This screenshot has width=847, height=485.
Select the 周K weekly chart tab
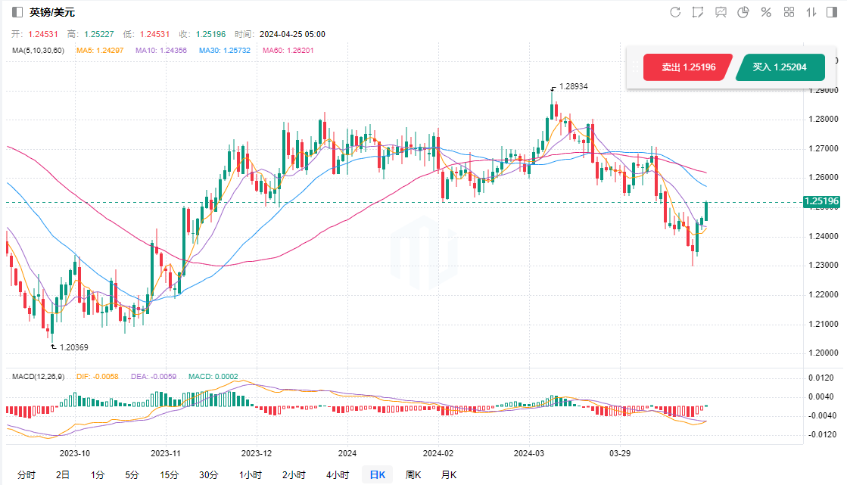tap(413, 475)
